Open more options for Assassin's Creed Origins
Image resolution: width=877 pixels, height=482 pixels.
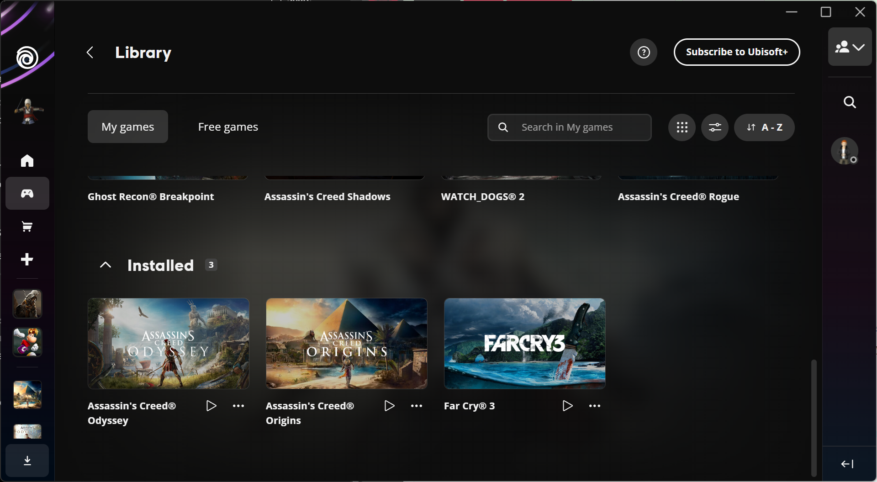pyautogui.click(x=417, y=406)
